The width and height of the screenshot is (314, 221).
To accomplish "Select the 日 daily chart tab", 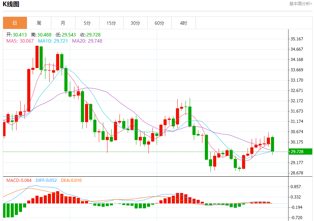I will coord(15,23).
